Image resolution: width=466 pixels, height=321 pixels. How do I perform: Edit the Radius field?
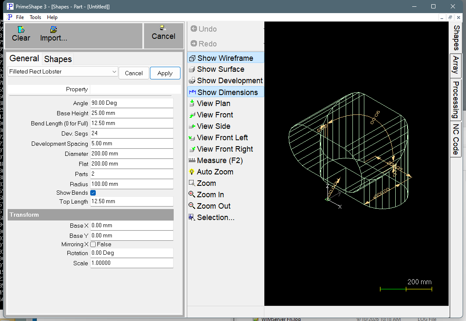pyautogui.click(x=132, y=184)
